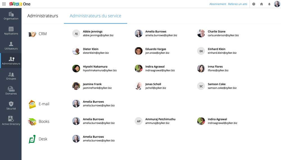Click email ammuraj@zylker.biz

(157, 123)
